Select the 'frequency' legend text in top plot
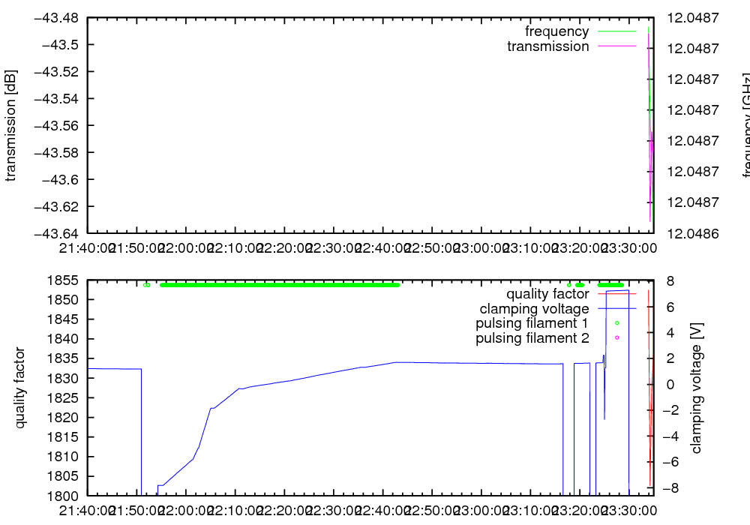 point(556,31)
